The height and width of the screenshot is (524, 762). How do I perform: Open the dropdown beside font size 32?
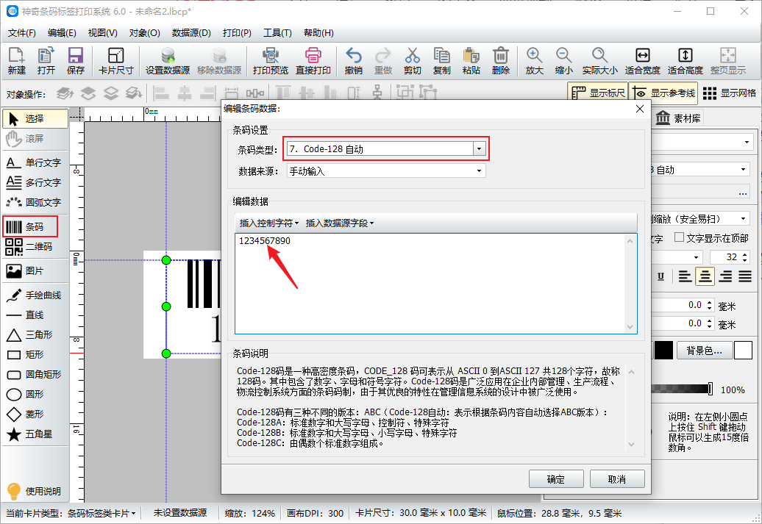697,257
